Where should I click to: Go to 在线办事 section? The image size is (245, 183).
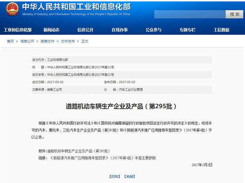(120, 30)
